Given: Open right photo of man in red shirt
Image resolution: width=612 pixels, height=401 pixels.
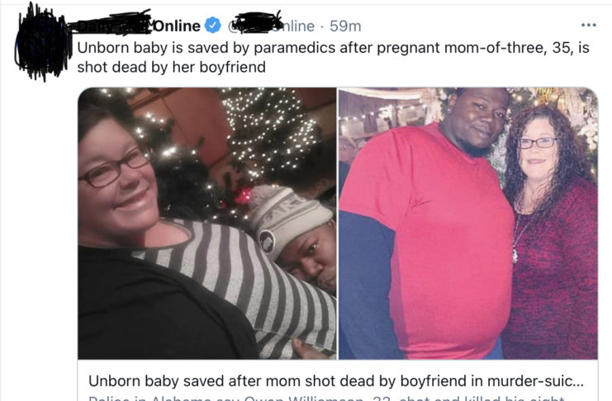Looking at the screenshot, I should tap(468, 223).
